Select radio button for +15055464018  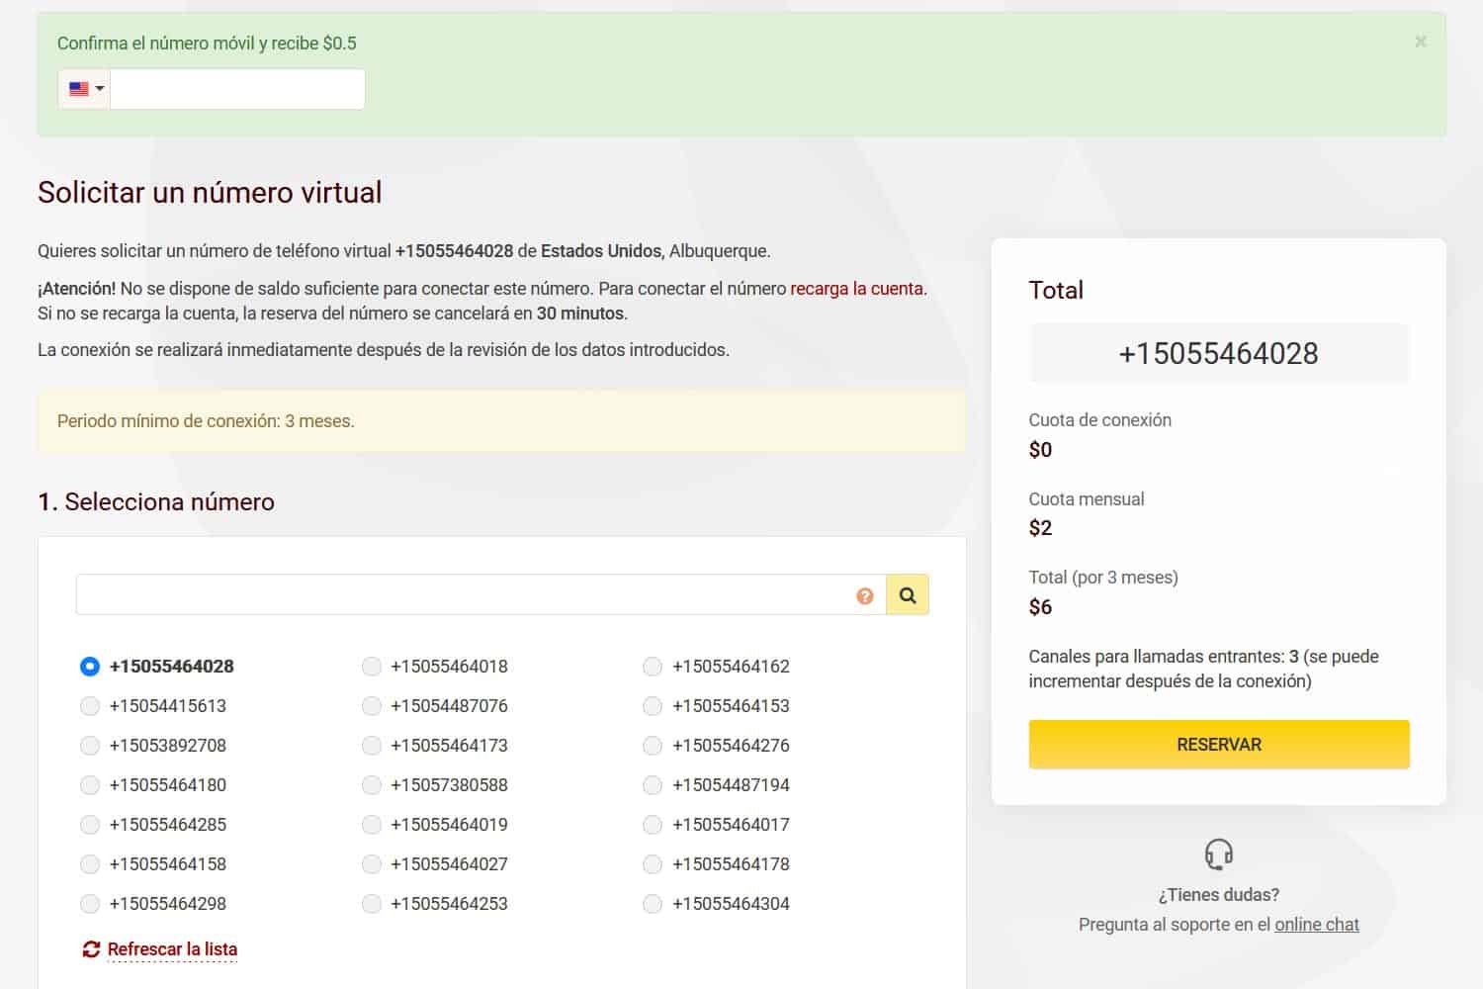[372, 667]
